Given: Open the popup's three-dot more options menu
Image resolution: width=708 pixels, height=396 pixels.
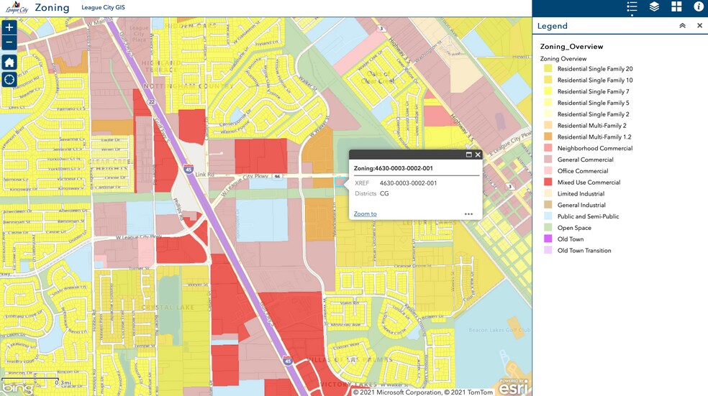Looking at the screenshot, I should [468, 213].
